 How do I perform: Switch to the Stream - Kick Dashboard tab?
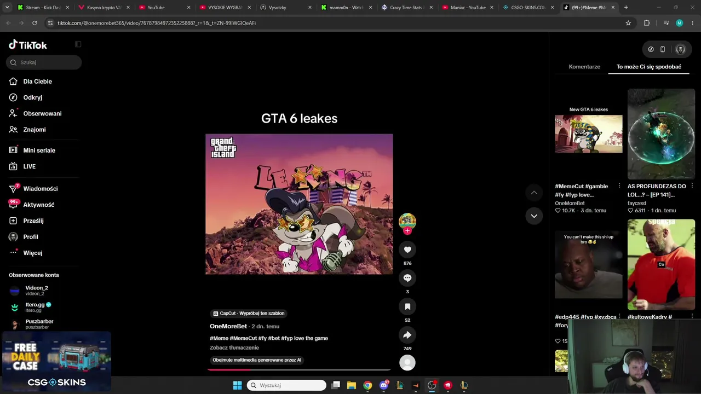click(43, 8)
